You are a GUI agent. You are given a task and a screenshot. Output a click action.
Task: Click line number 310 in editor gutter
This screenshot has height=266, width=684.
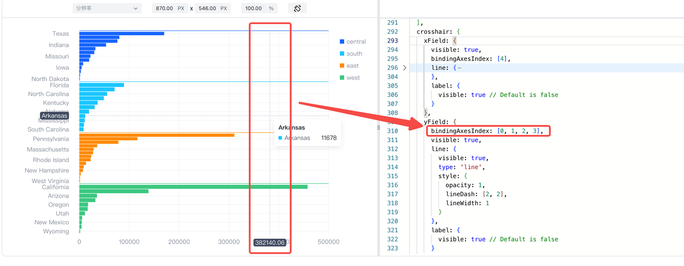click(x=392, y=131)
